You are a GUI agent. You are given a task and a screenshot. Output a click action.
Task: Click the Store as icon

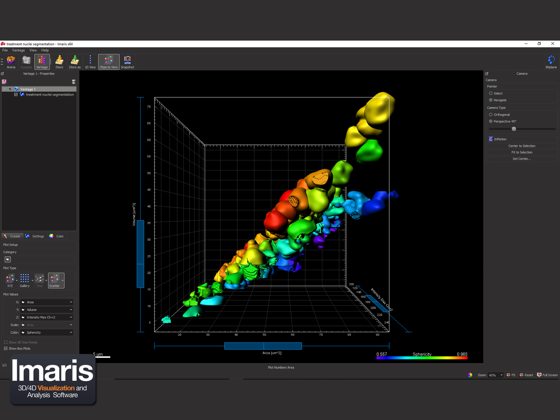tap(75, 62)
